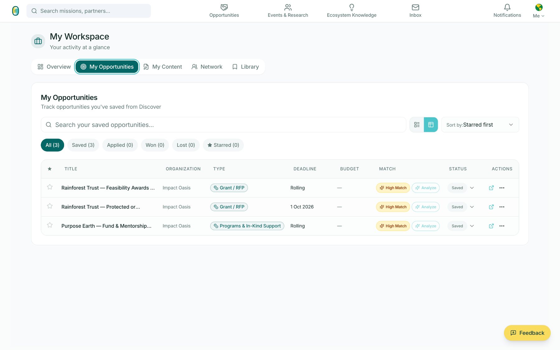Analyze the Purpose Earth opportunity
Image resolution: width=560 pixels, height=350 pixels.
coord(425,226)
